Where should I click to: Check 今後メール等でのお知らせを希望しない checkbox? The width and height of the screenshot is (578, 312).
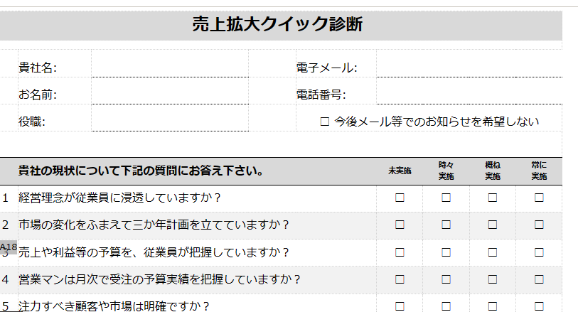coord(324,122)
